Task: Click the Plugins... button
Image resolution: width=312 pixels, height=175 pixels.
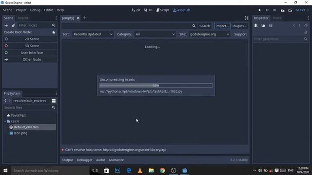Action: coord(239,26)
